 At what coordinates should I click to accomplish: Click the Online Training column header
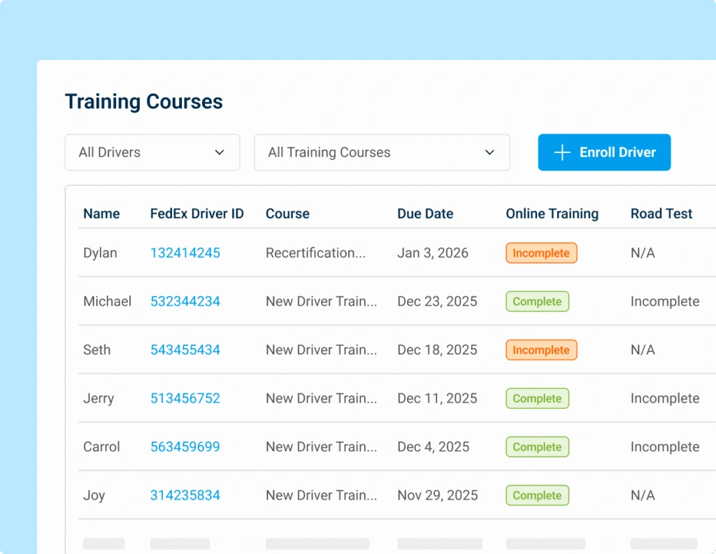click(x=552, y=214)
